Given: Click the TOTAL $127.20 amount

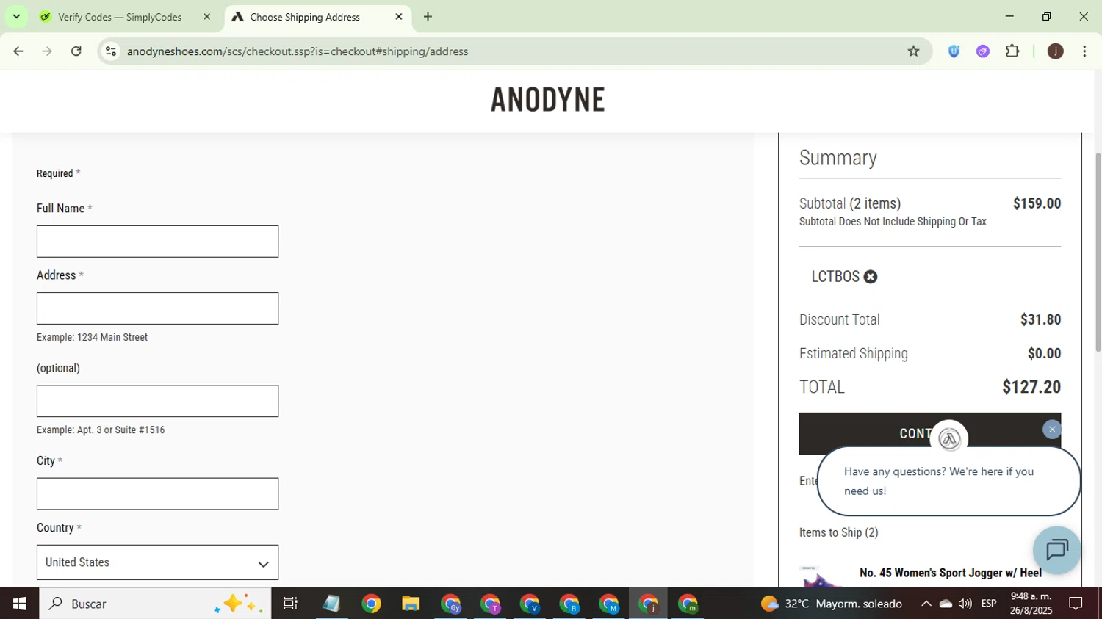Looking at the screenshot, I should [x=1031, y=387].
